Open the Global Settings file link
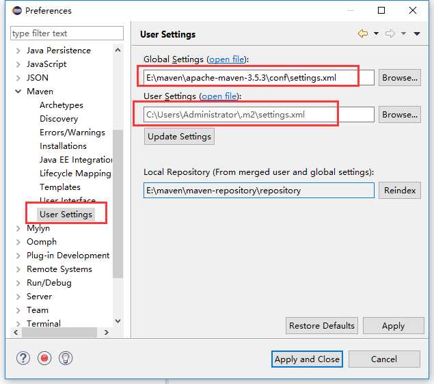This screenshot has width=434, height=384. [228, 59]
